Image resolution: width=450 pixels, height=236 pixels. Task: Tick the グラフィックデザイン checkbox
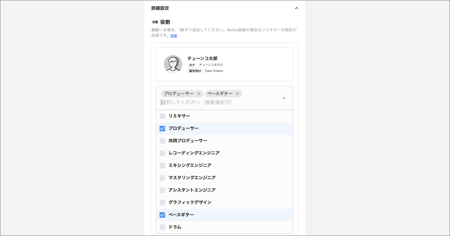tap(162, 202)
